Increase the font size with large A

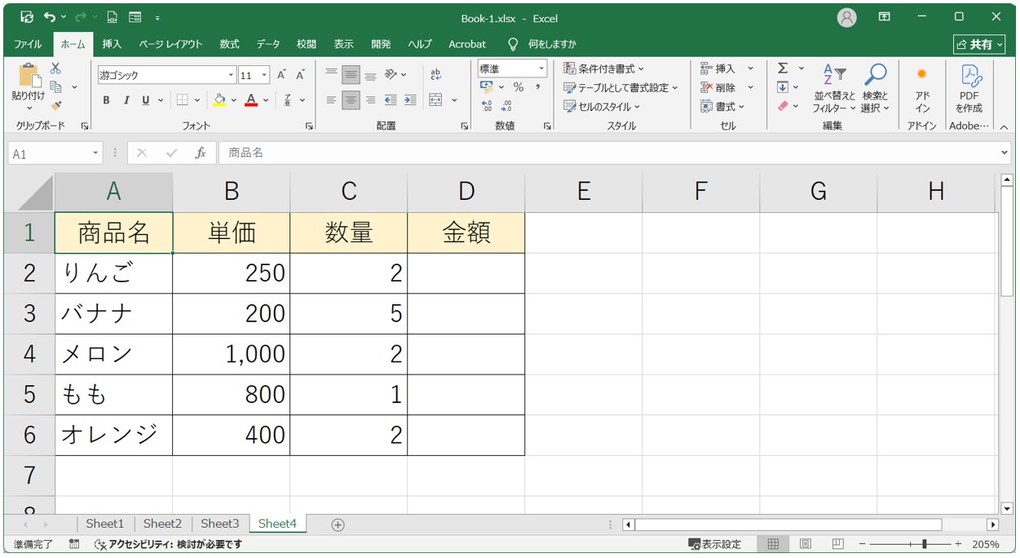click(x=281, y=75)
